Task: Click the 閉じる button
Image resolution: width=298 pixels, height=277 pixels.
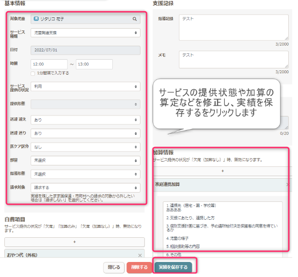Action: [114, 267]
